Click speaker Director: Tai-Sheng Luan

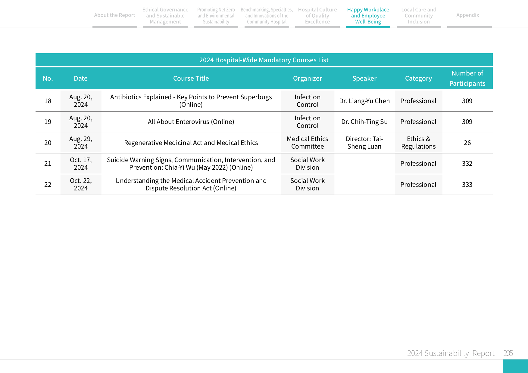point(364,143)
